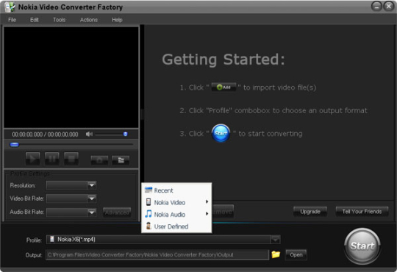This screenshot has height=272, width=397.
Task: Click the Add icon in step one
Action: tap(223, 87)
